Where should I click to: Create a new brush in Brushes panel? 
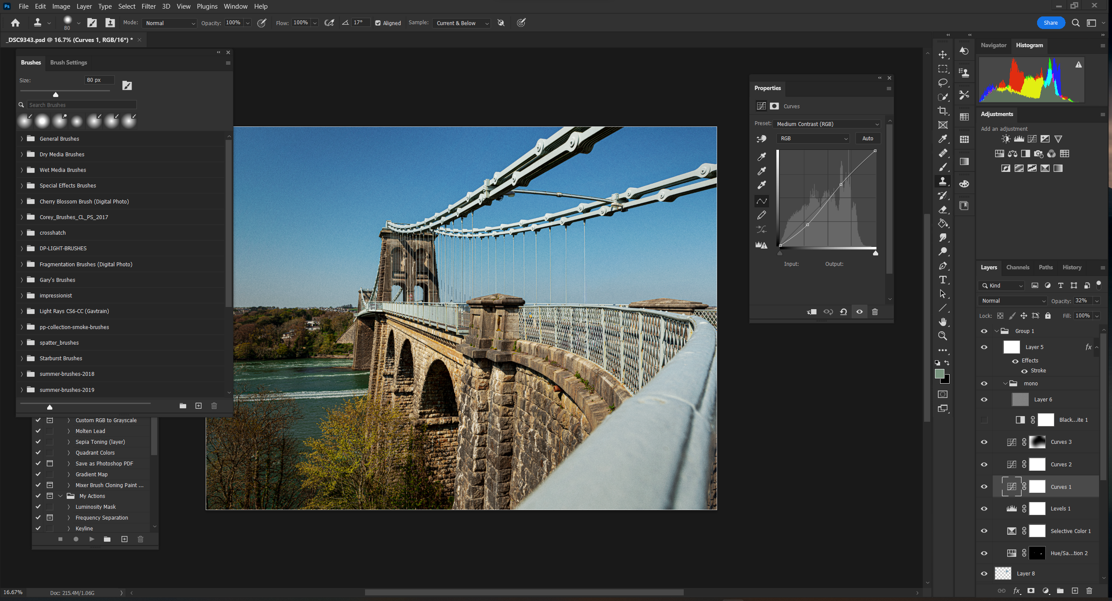198,406
